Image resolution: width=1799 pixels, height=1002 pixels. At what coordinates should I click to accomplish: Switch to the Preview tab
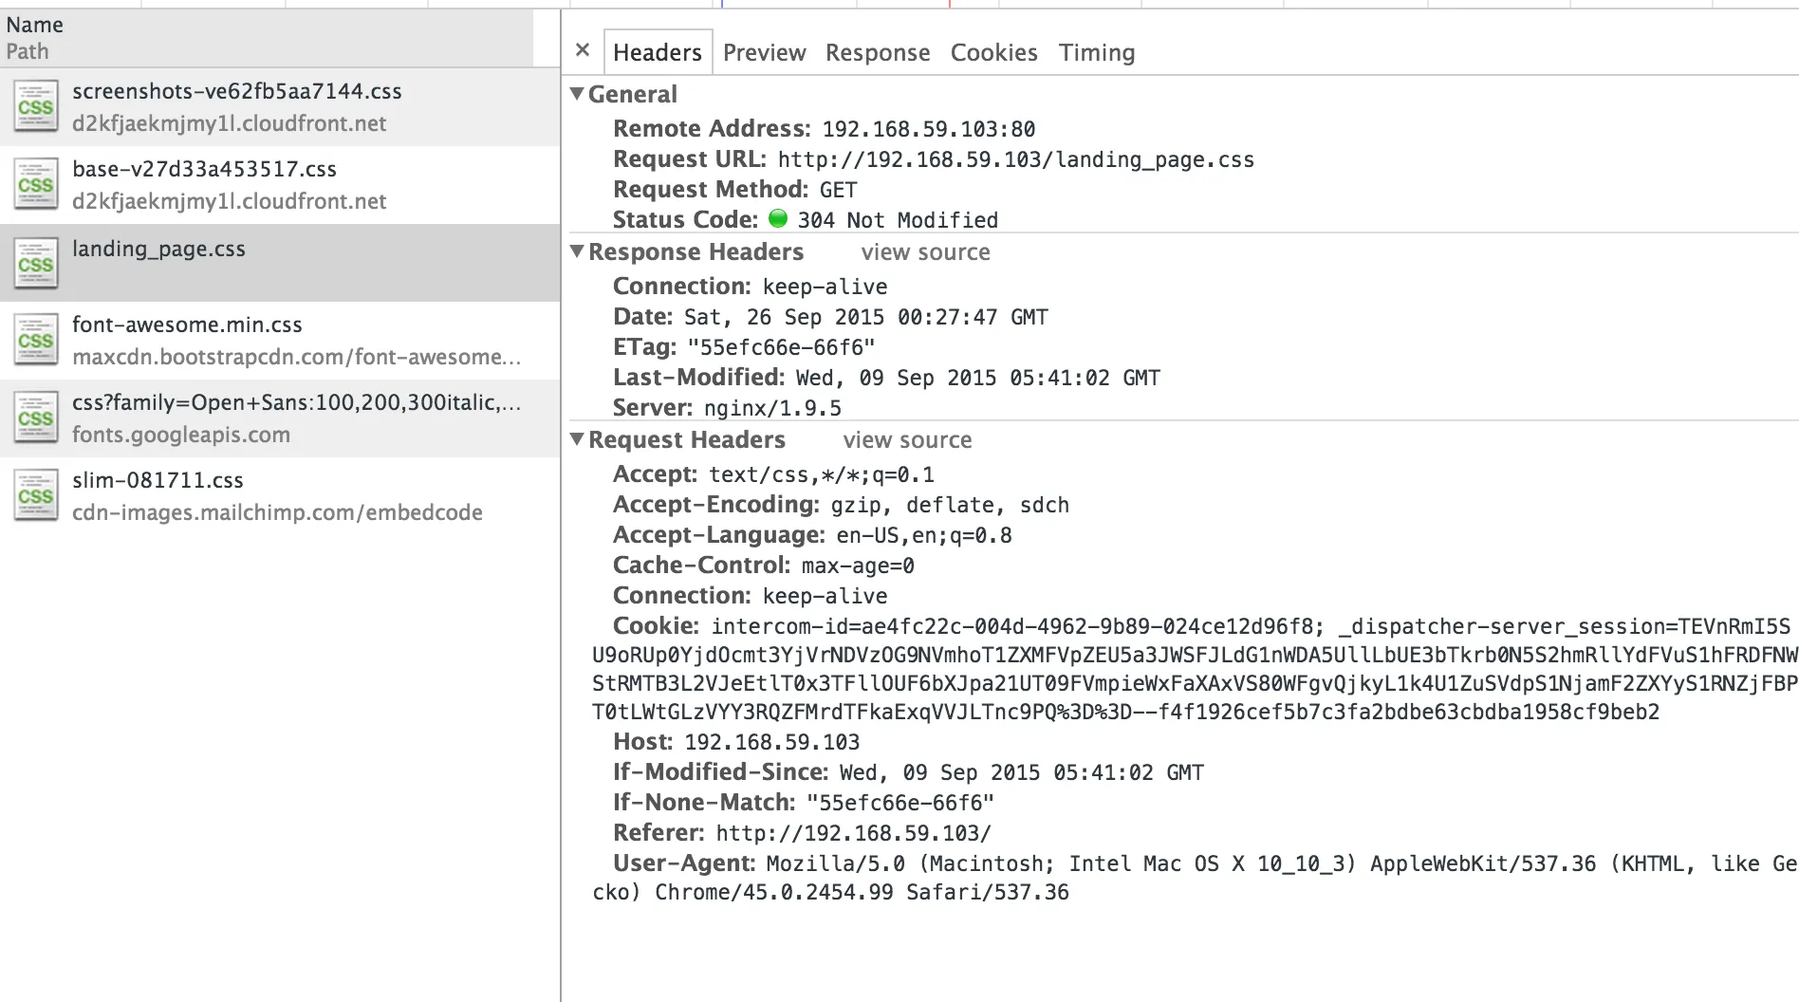pos(764,52)
